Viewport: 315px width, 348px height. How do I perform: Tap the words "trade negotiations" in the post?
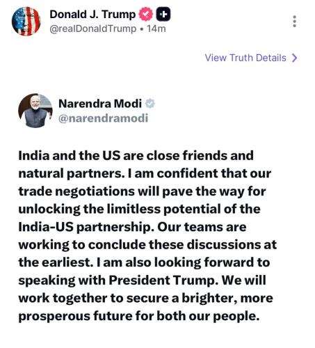click(76, 191)
